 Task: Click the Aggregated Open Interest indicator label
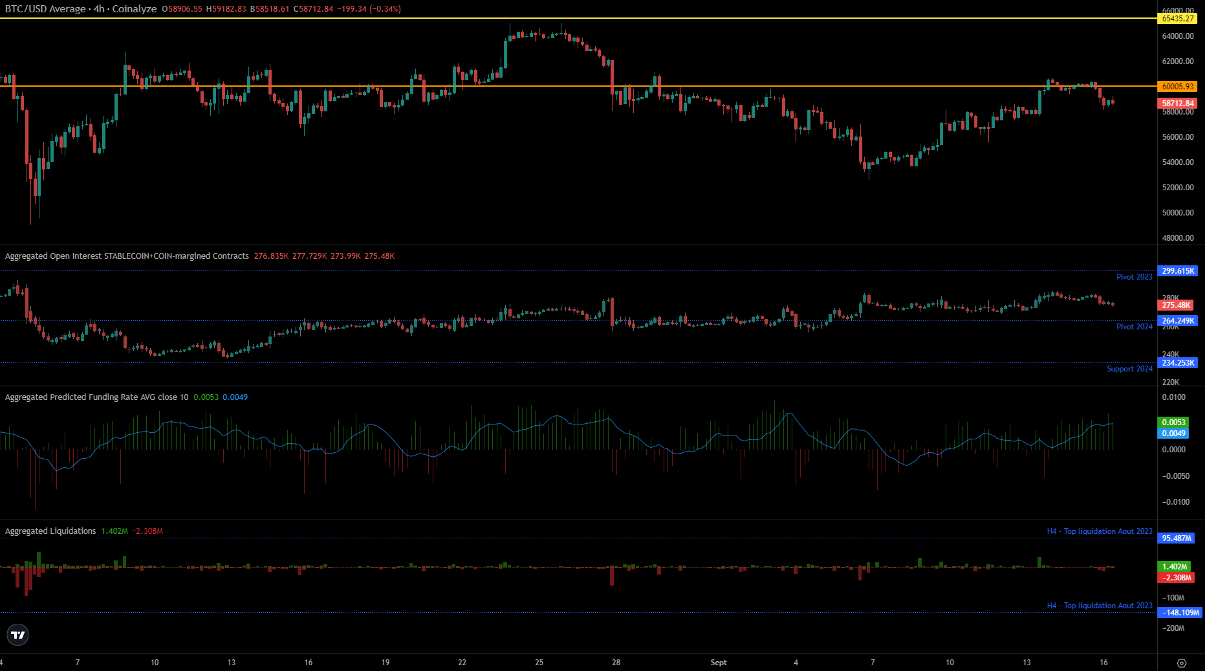click(x=125, y=256)
